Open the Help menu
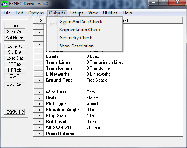 [x=127, y=13]
